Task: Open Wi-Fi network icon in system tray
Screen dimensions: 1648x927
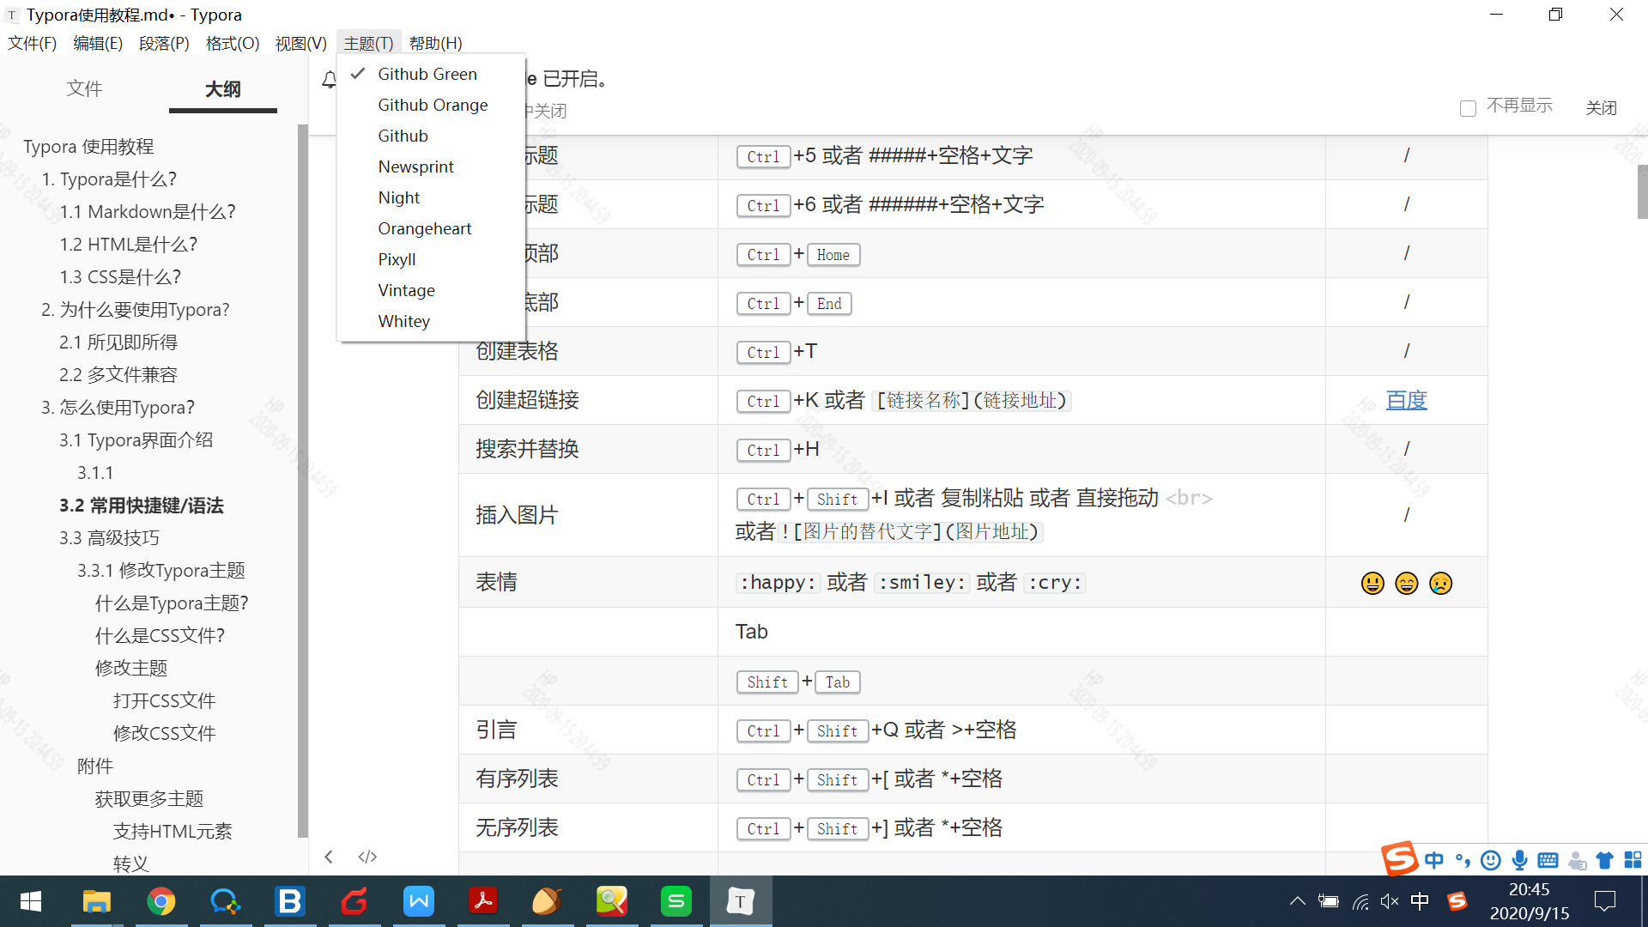Action: (x=1360, y=901)
